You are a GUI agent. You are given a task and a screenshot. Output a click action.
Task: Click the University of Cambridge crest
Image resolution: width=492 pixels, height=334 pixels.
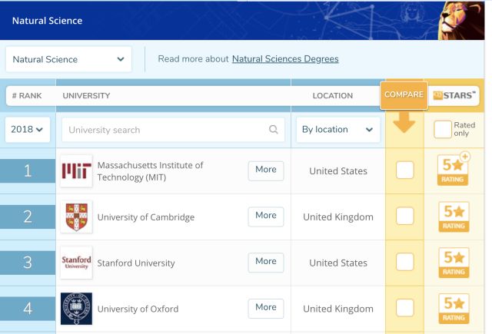coord(76,217)
